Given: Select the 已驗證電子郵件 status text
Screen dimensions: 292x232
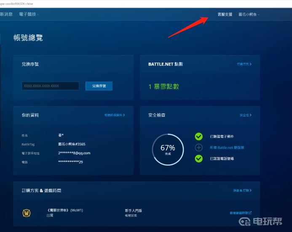Looking at the screenshot, I should coord(222,137).
